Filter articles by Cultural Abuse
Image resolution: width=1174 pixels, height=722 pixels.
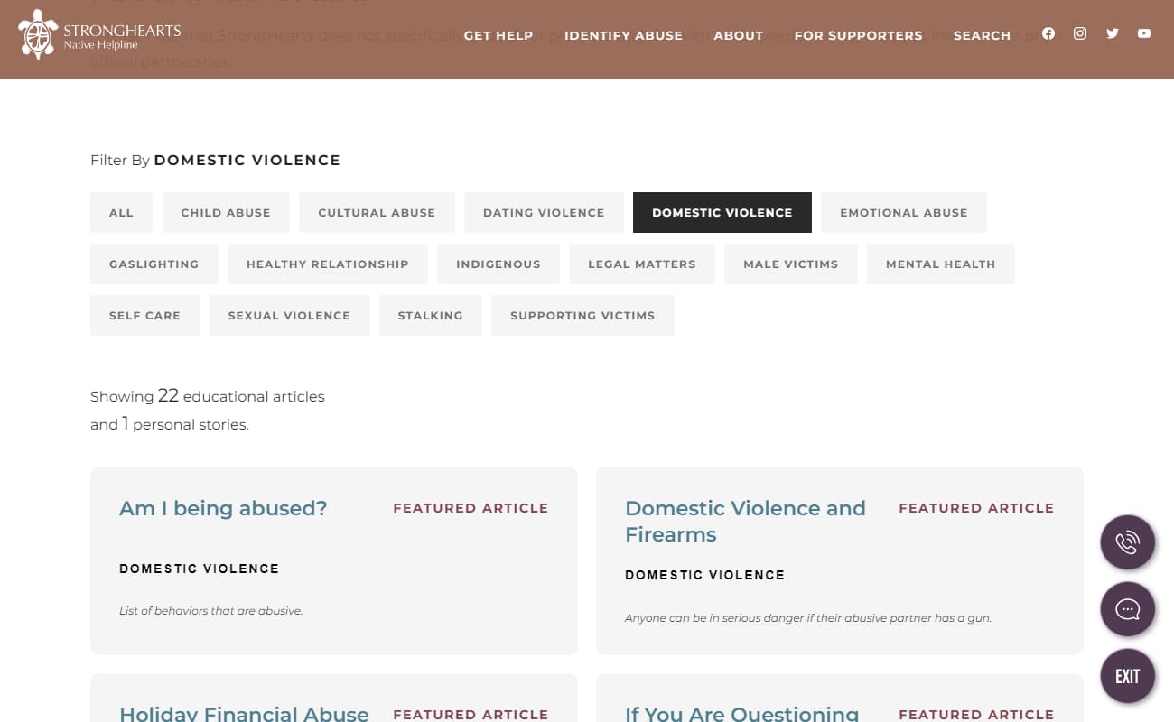[x=377, y=212]
